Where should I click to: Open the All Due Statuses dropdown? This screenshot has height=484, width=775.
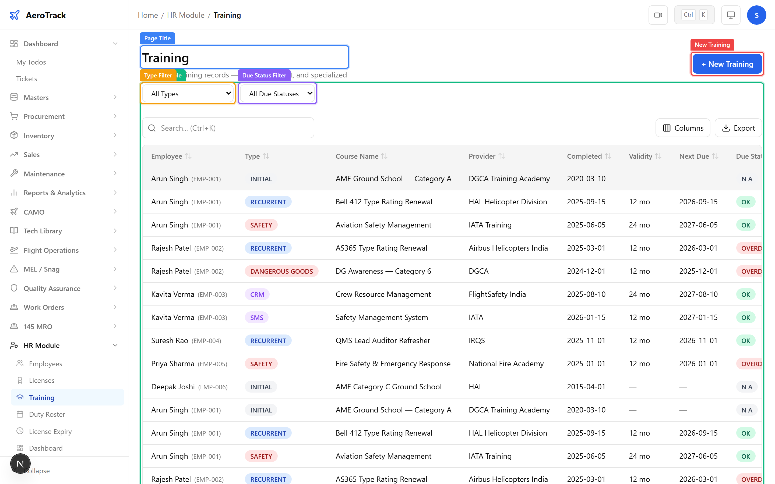[x=277, y=94]
